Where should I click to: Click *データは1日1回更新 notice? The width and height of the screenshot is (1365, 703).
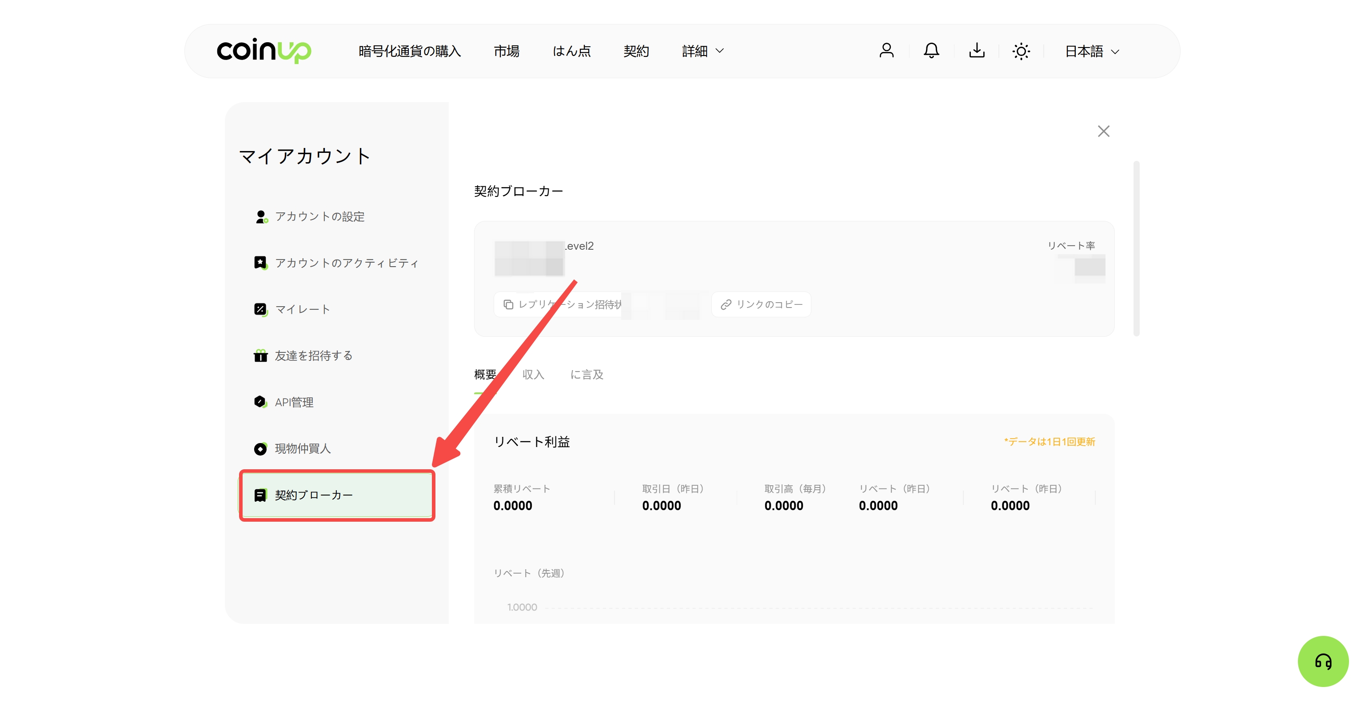click(1049, 441)
